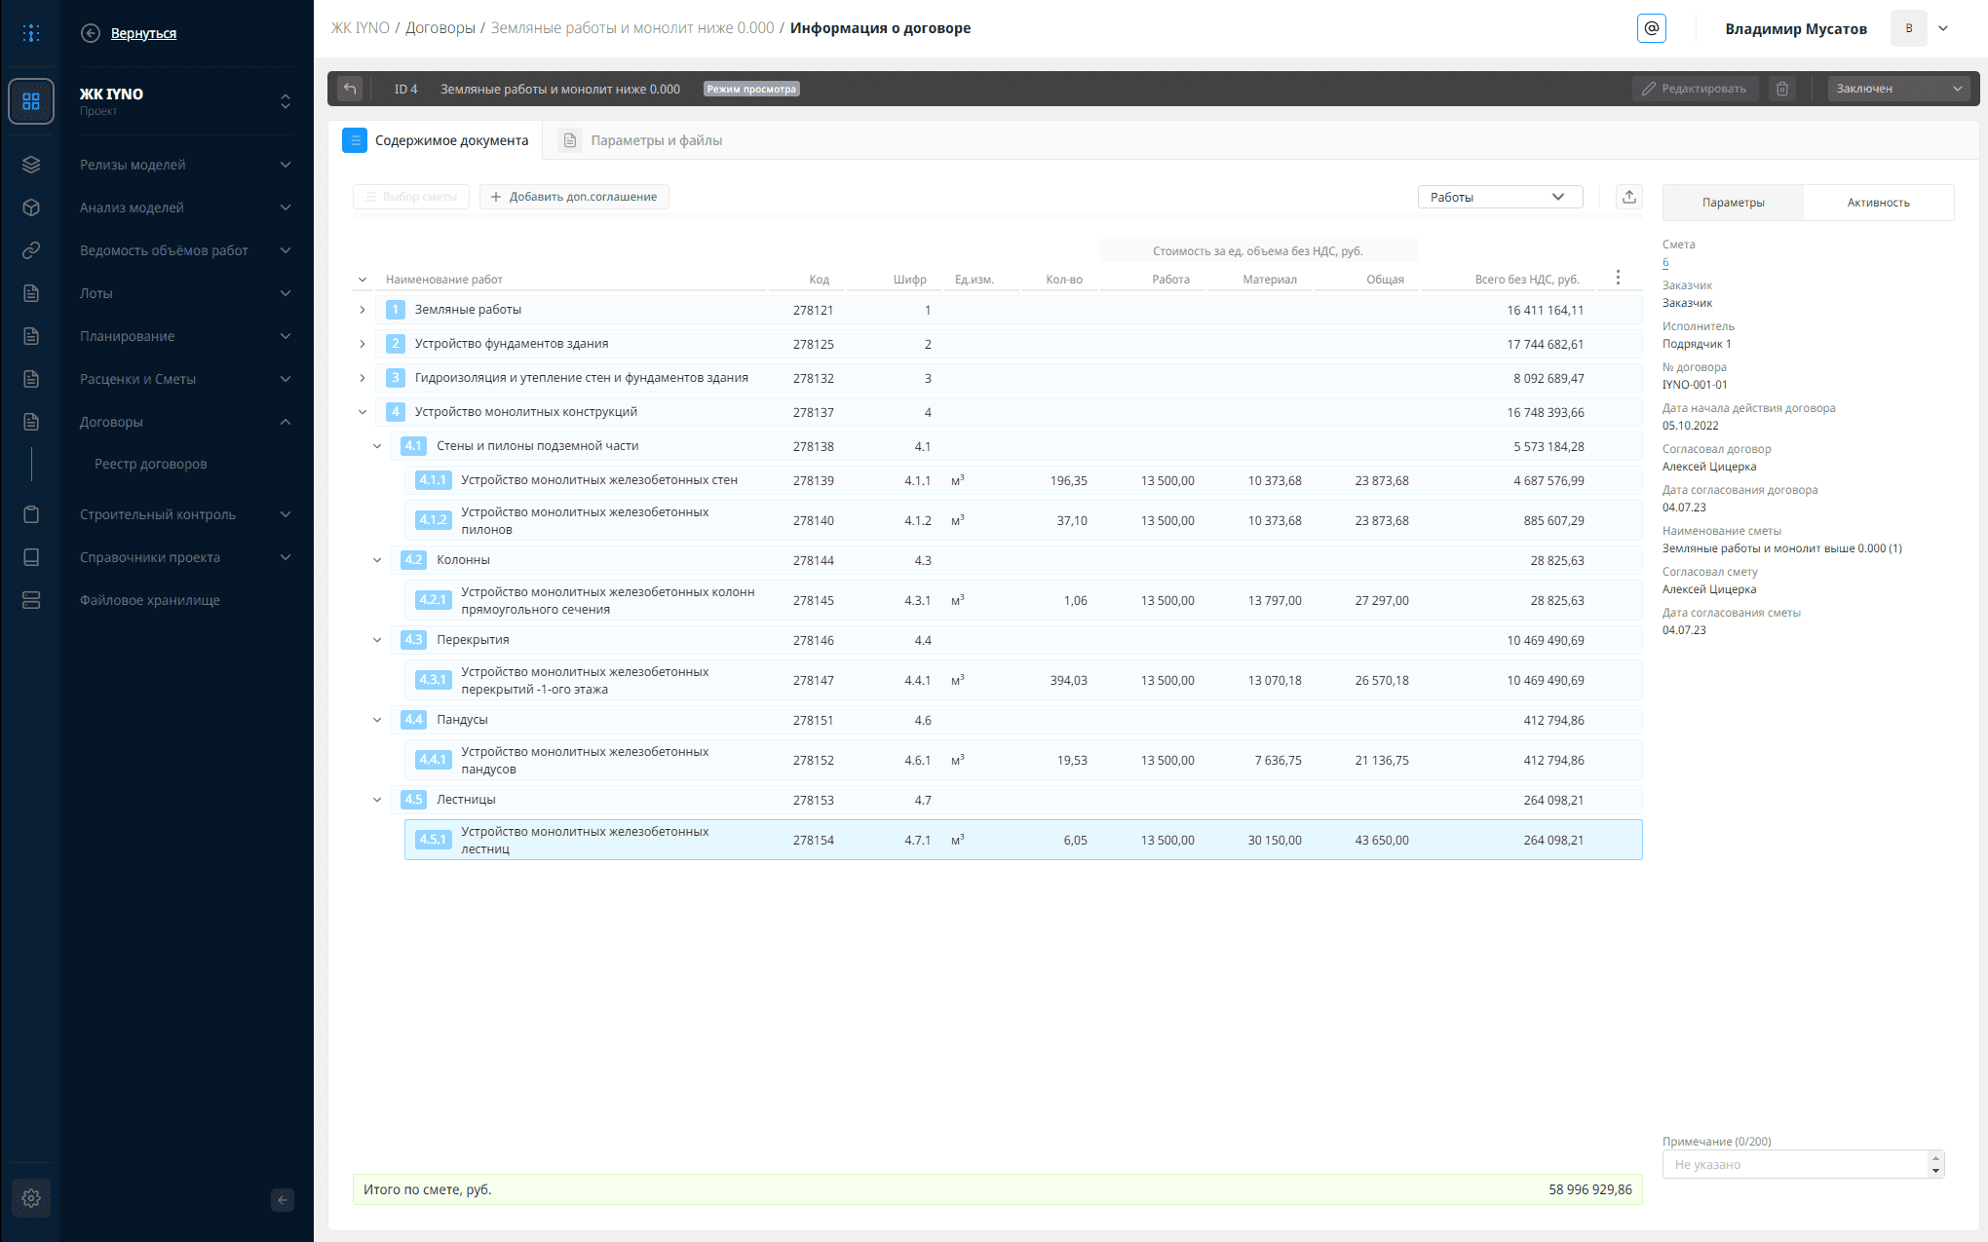Click the Вернуться link
1988x1242 pixels.
click(x=143, y=33)
